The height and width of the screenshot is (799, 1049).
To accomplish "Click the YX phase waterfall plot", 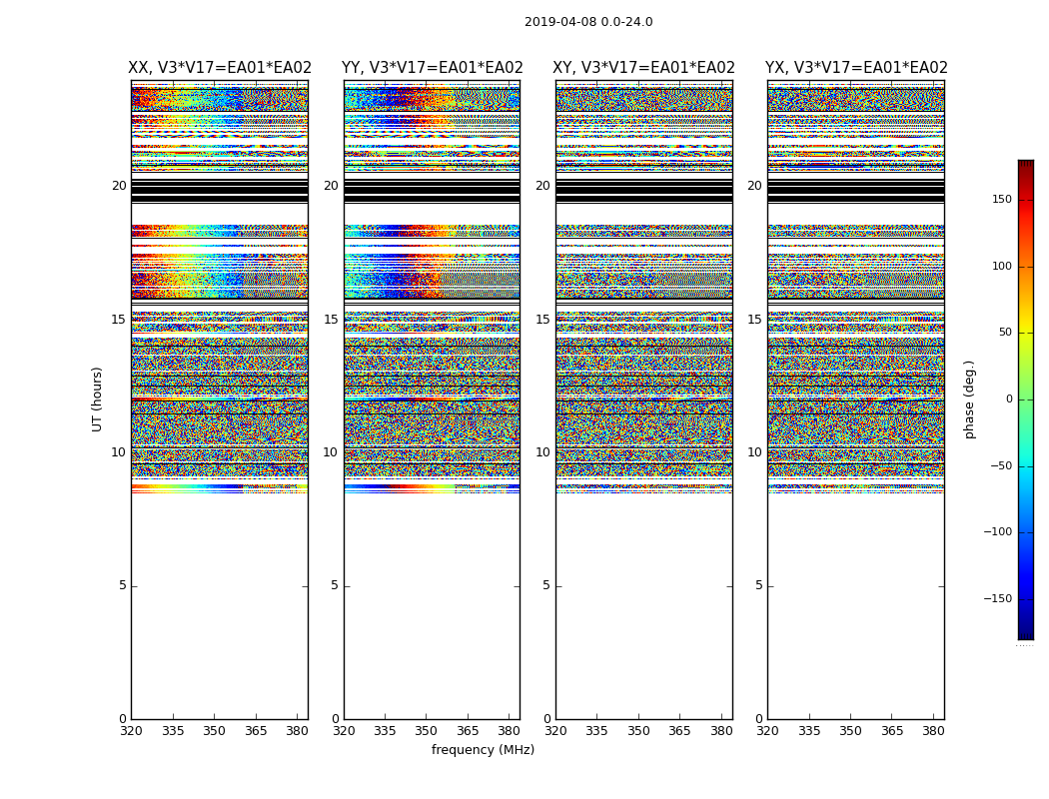I will coord(856,399).
